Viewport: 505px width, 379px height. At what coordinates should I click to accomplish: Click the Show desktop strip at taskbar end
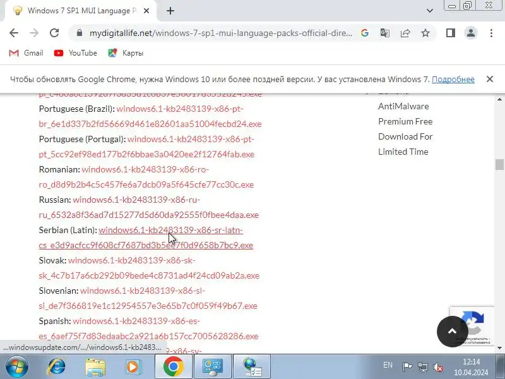pos(500,366)
